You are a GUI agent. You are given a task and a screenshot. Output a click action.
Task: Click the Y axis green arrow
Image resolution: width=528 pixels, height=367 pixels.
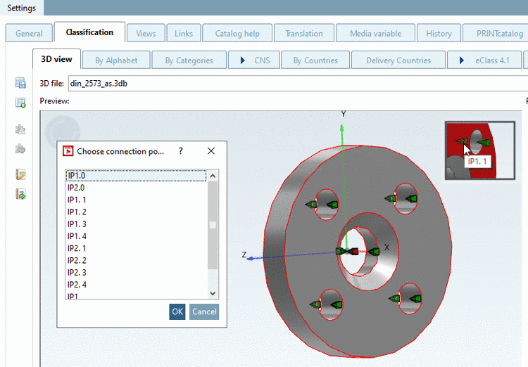pos(341,128)
